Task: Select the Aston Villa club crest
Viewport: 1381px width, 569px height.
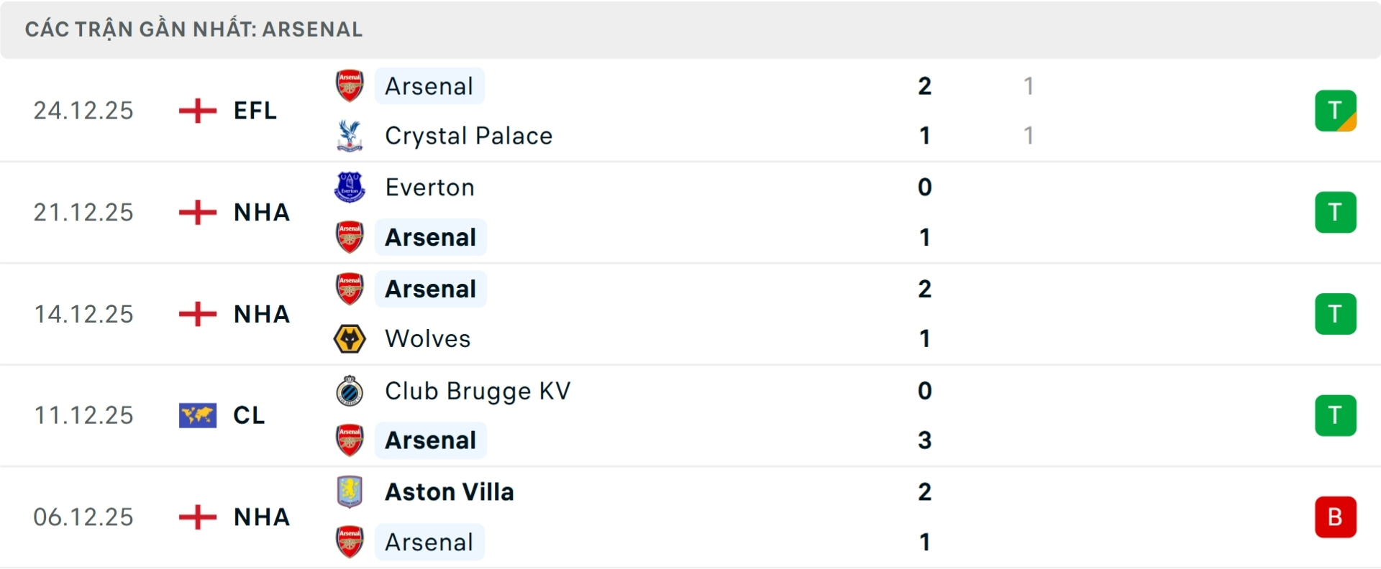Action: [350, 491]
